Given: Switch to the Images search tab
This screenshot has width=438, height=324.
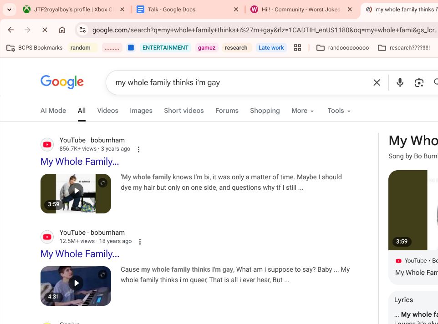Looking at the screenshot, I should pos(141,111).
